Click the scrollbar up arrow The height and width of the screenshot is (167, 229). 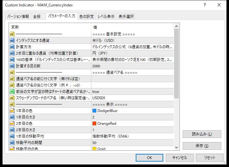tap(176, 26)
